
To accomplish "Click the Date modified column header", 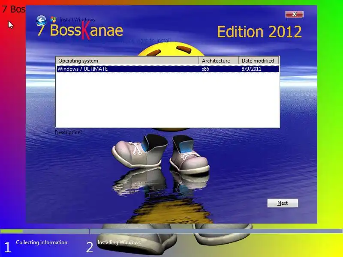I will 259,60.
